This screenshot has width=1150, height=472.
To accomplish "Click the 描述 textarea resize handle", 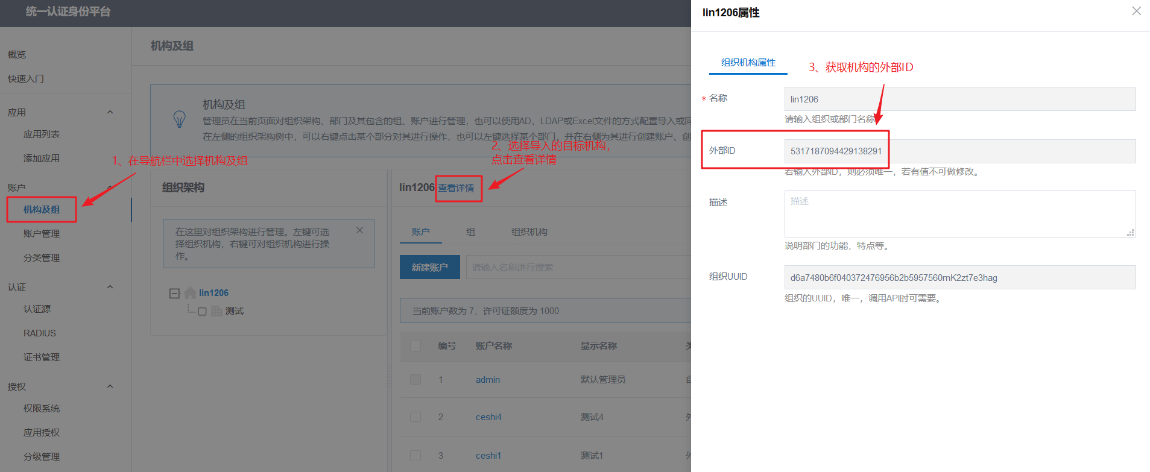I will pos(1131,233).
